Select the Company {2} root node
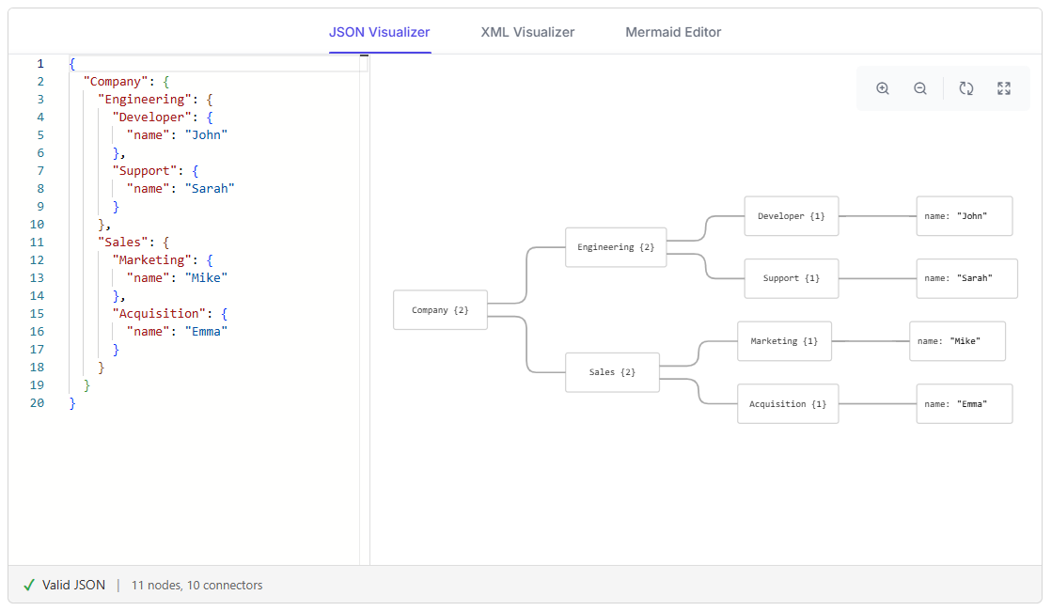1051x611 pixels. [440, 309]
